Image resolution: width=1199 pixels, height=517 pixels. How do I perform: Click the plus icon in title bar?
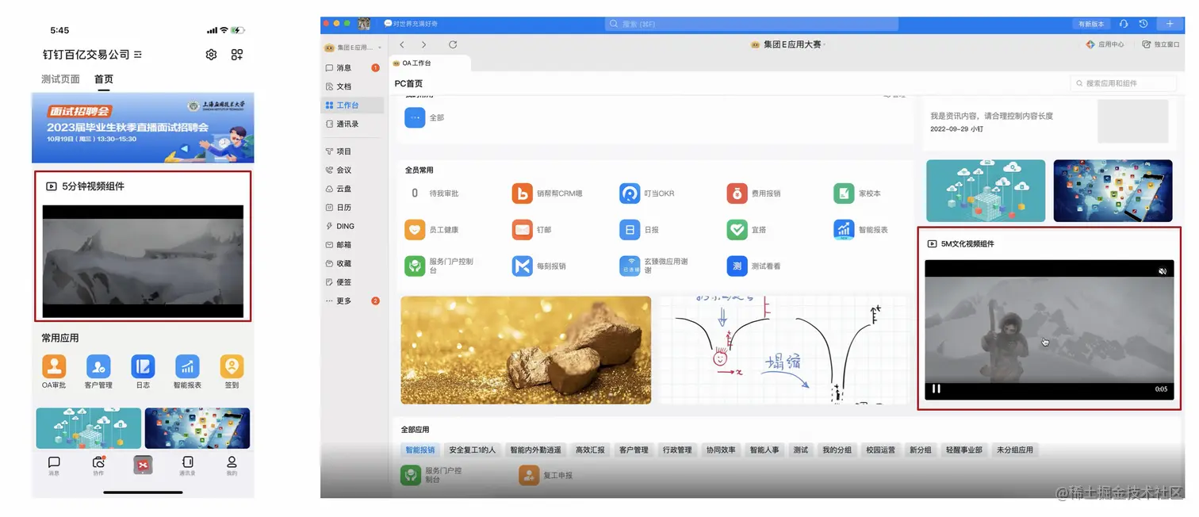coord(1170,25)
